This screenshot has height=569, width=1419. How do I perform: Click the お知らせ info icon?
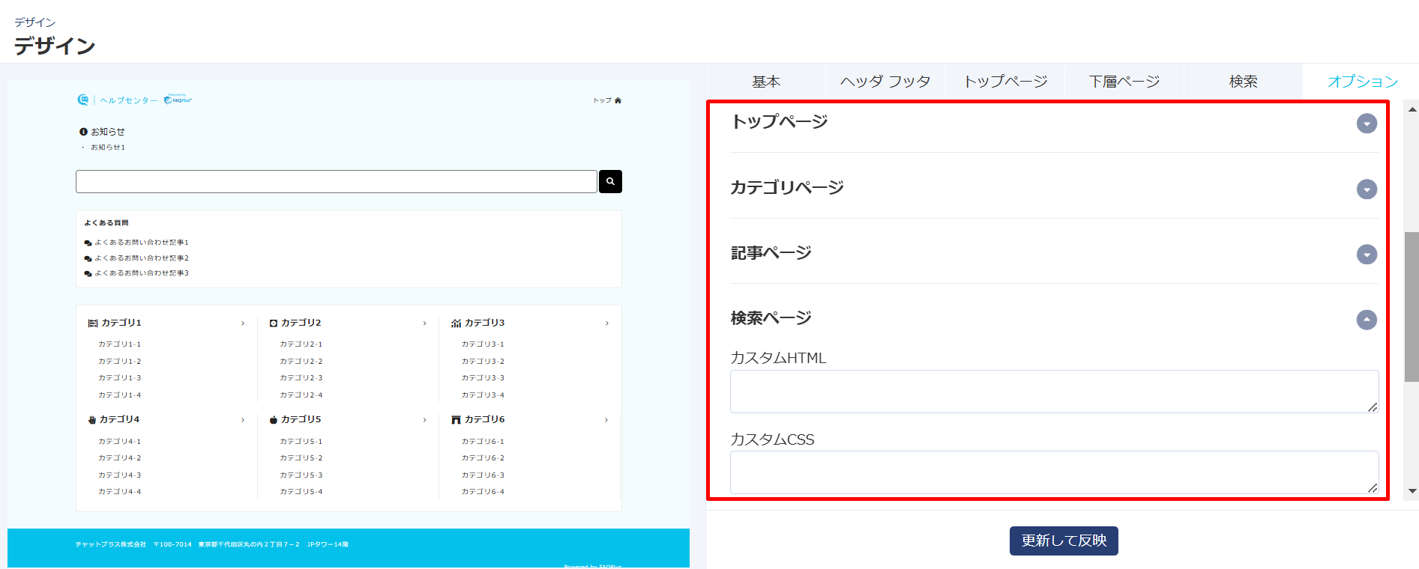(x=83, y=132)
